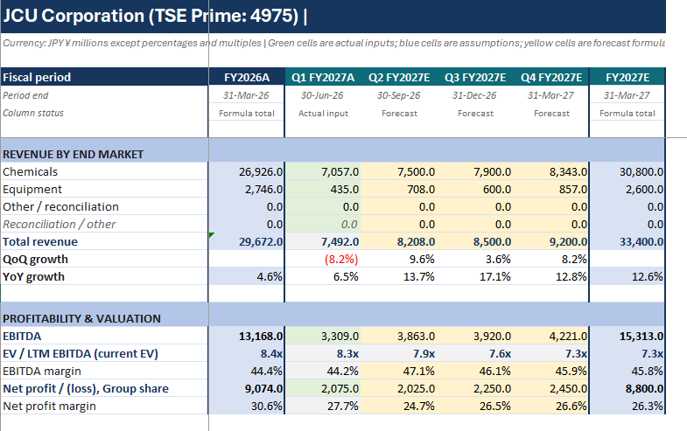Select the Q2 FY2027E column header
The width and height of the screenshot is (687, 431).
(x=399, y=77)
